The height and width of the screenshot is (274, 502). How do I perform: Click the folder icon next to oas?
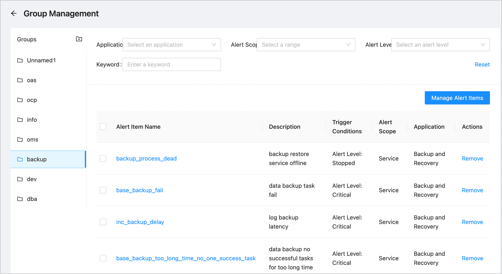point(20,80)
